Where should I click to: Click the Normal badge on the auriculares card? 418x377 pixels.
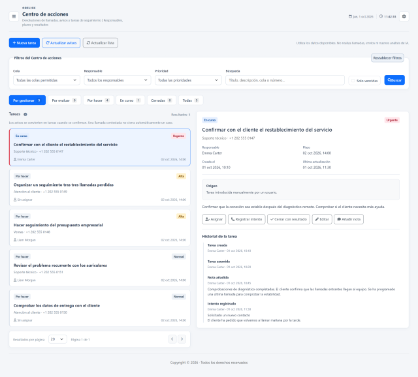tap(179, 256)
